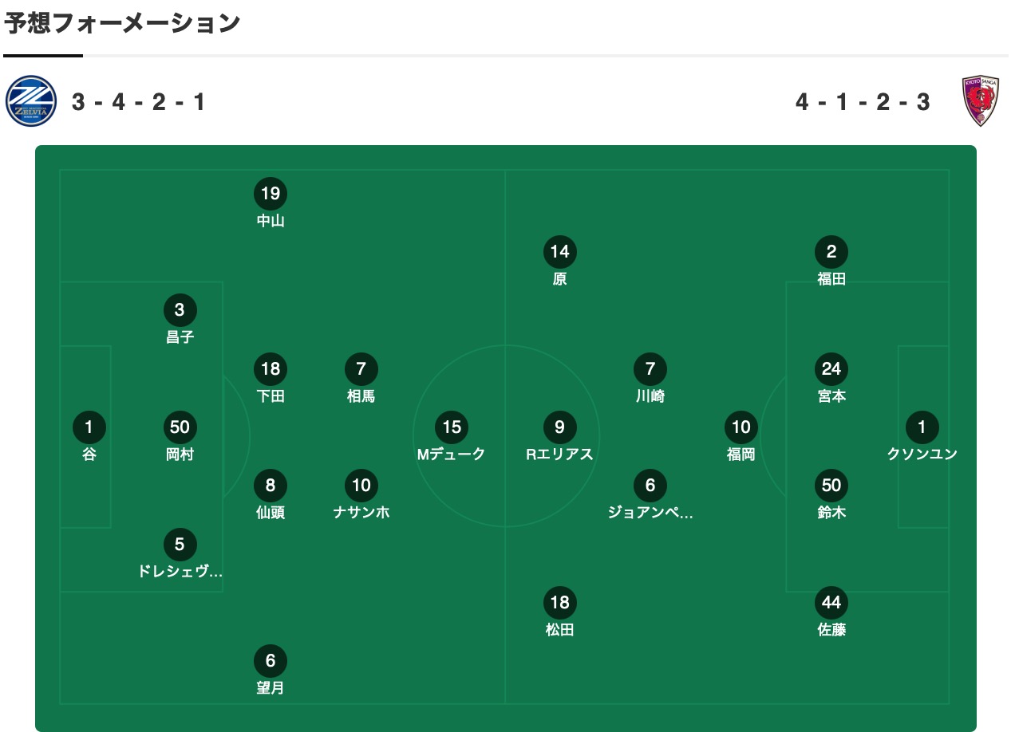Click player name ジョアンペ…
The image size is (1015, 732).
tap(650, 513)
